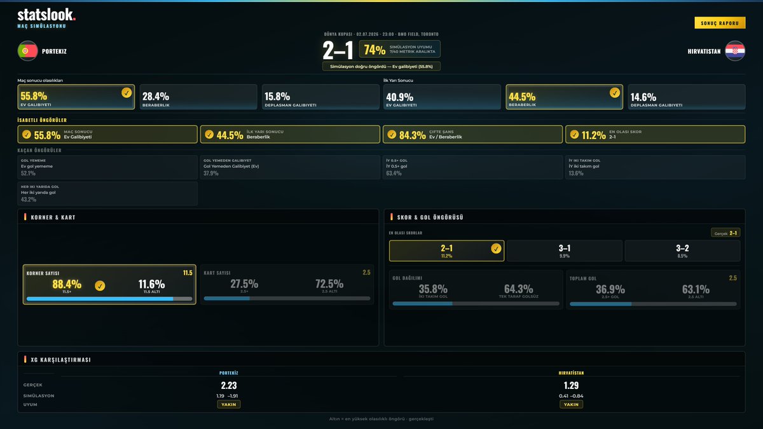763x429 pixels.
Task: Click the PORTEKIZ team name
Action: click(x=54, y=51)
